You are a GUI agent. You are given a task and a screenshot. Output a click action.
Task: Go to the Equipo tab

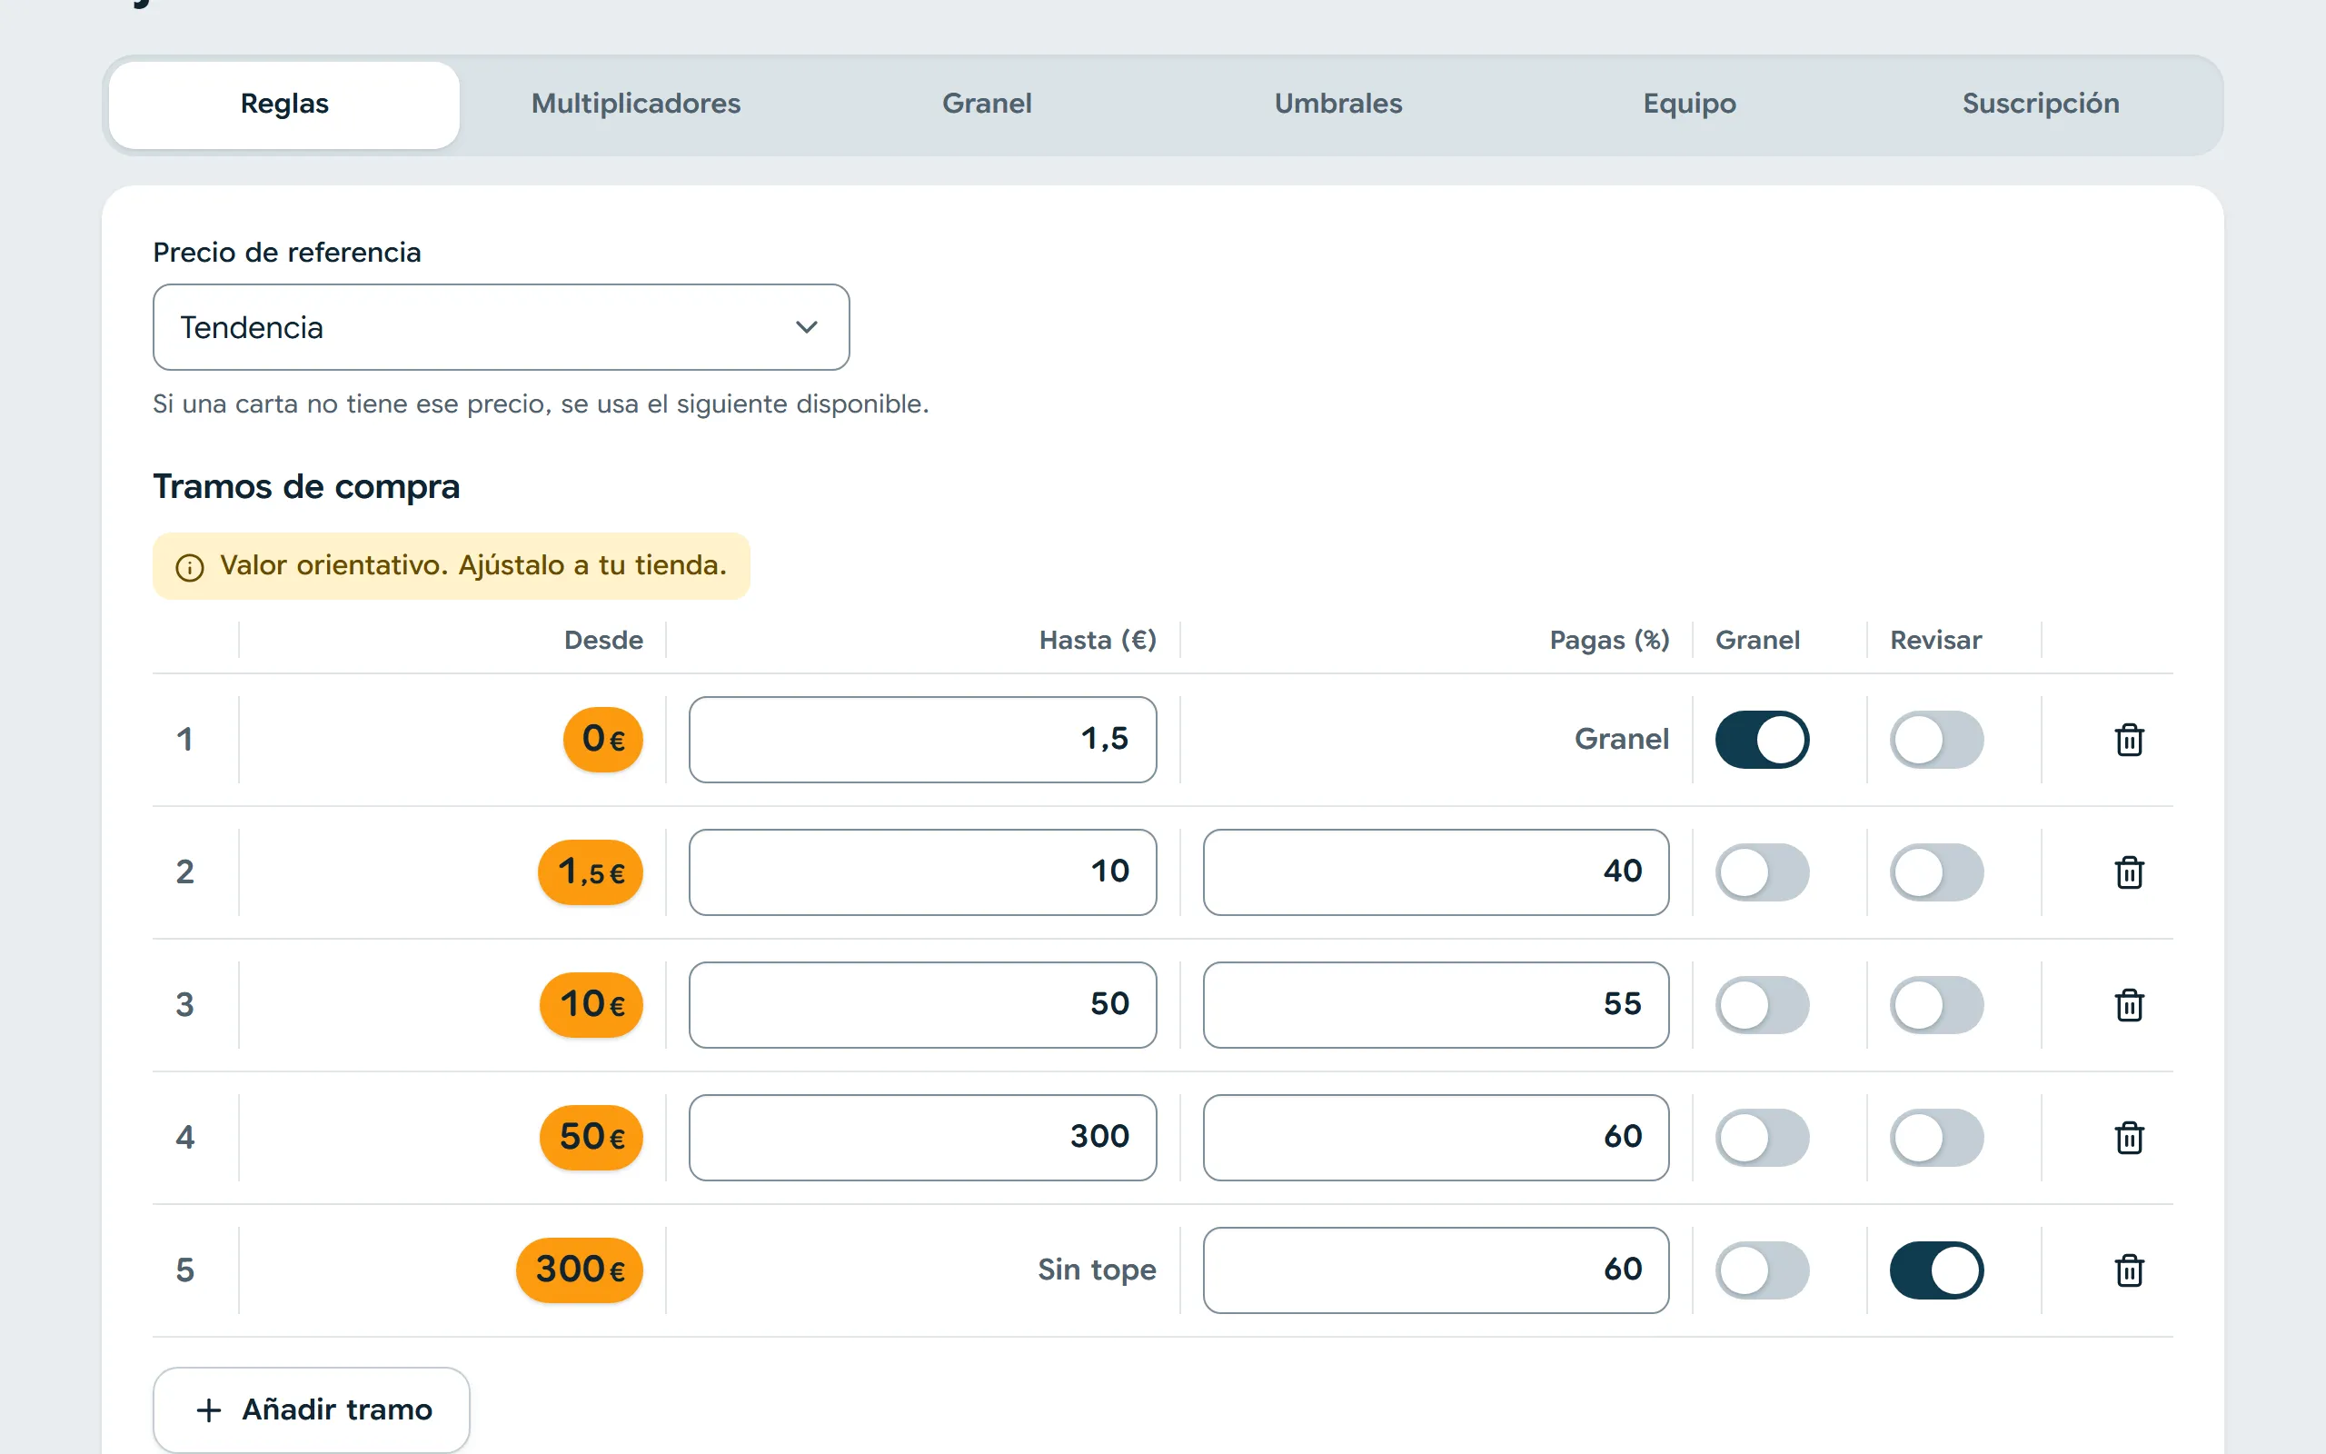1690,105
